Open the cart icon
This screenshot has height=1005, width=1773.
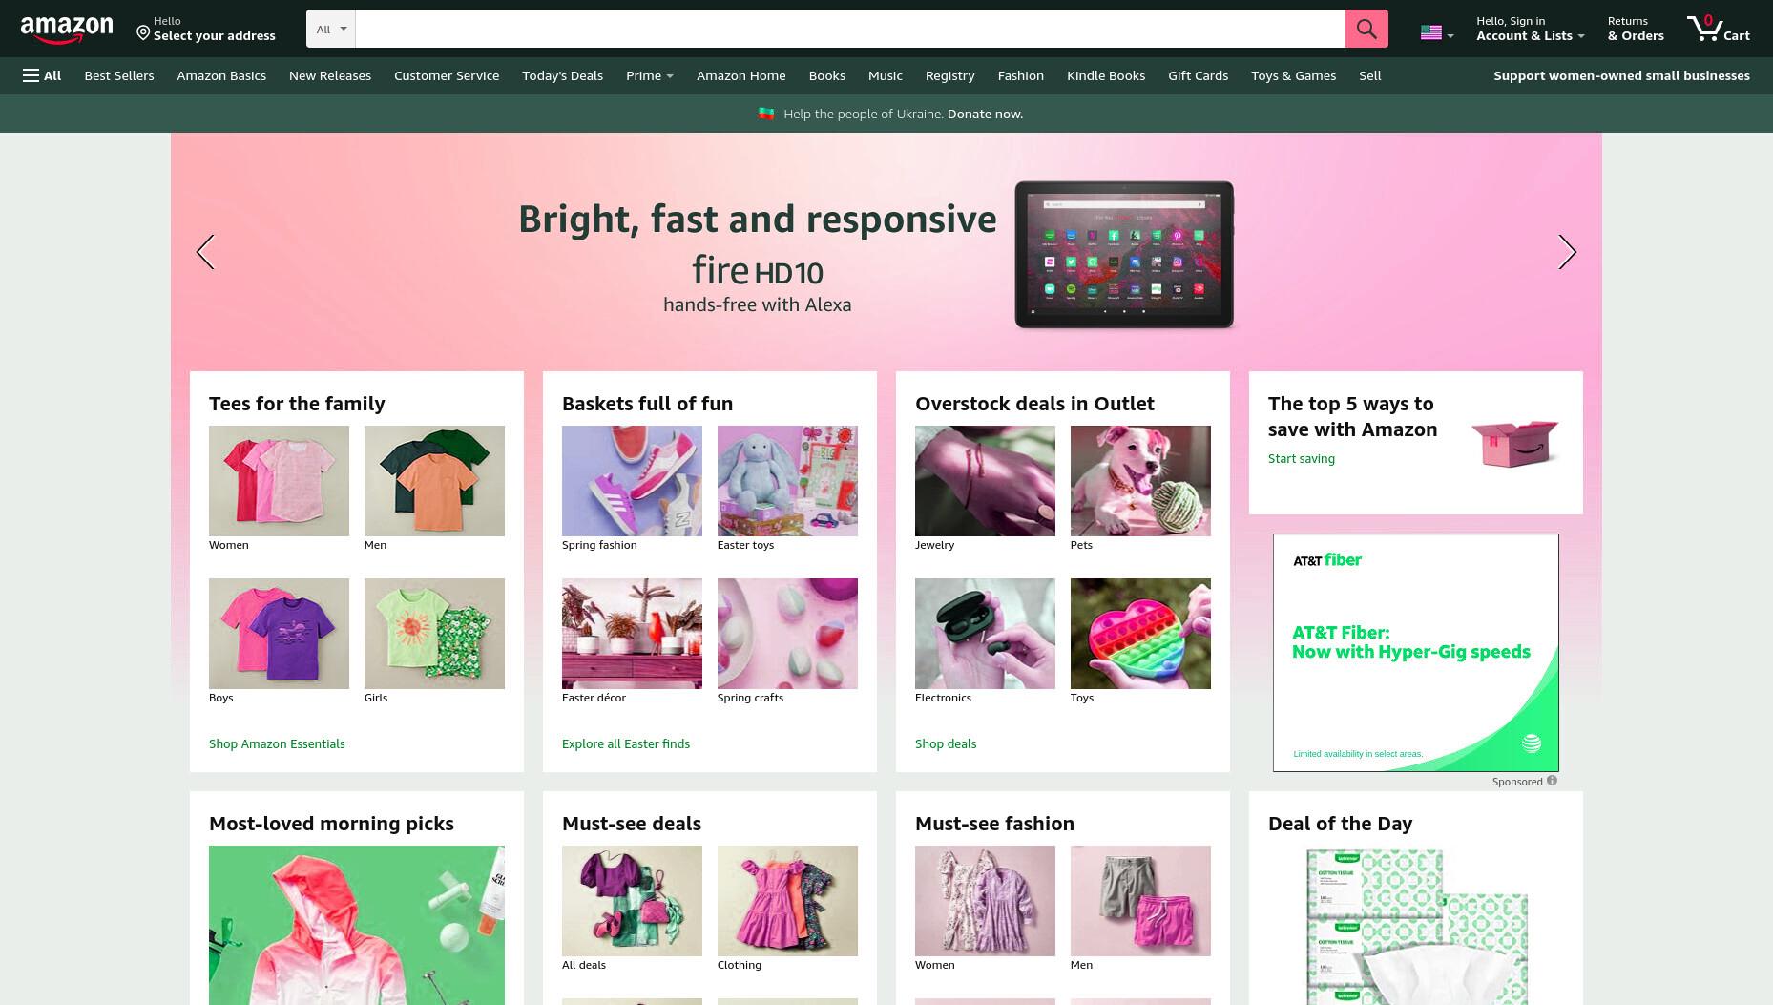[x=1718, y=29]
